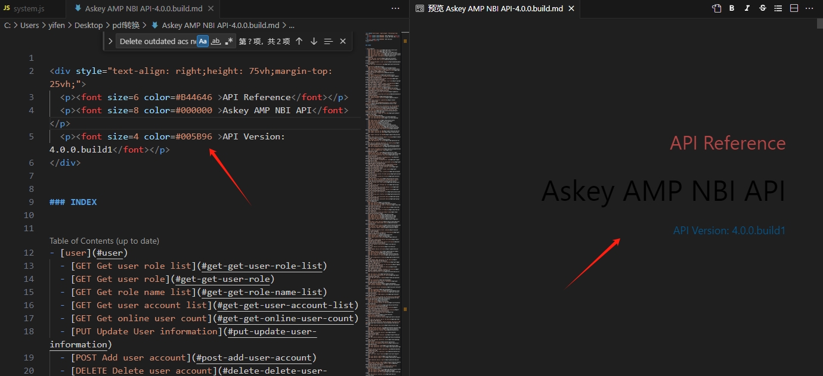
Task: Select the preview tab 预览 Askey AMP NBI API
Action: pyautogui.click(x=495, y=8)
